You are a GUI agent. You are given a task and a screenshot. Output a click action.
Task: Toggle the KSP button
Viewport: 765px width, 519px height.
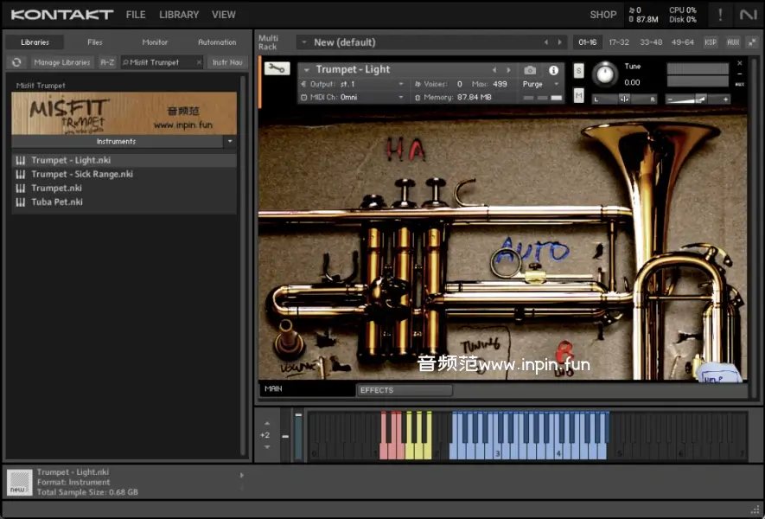click(711, 42)
